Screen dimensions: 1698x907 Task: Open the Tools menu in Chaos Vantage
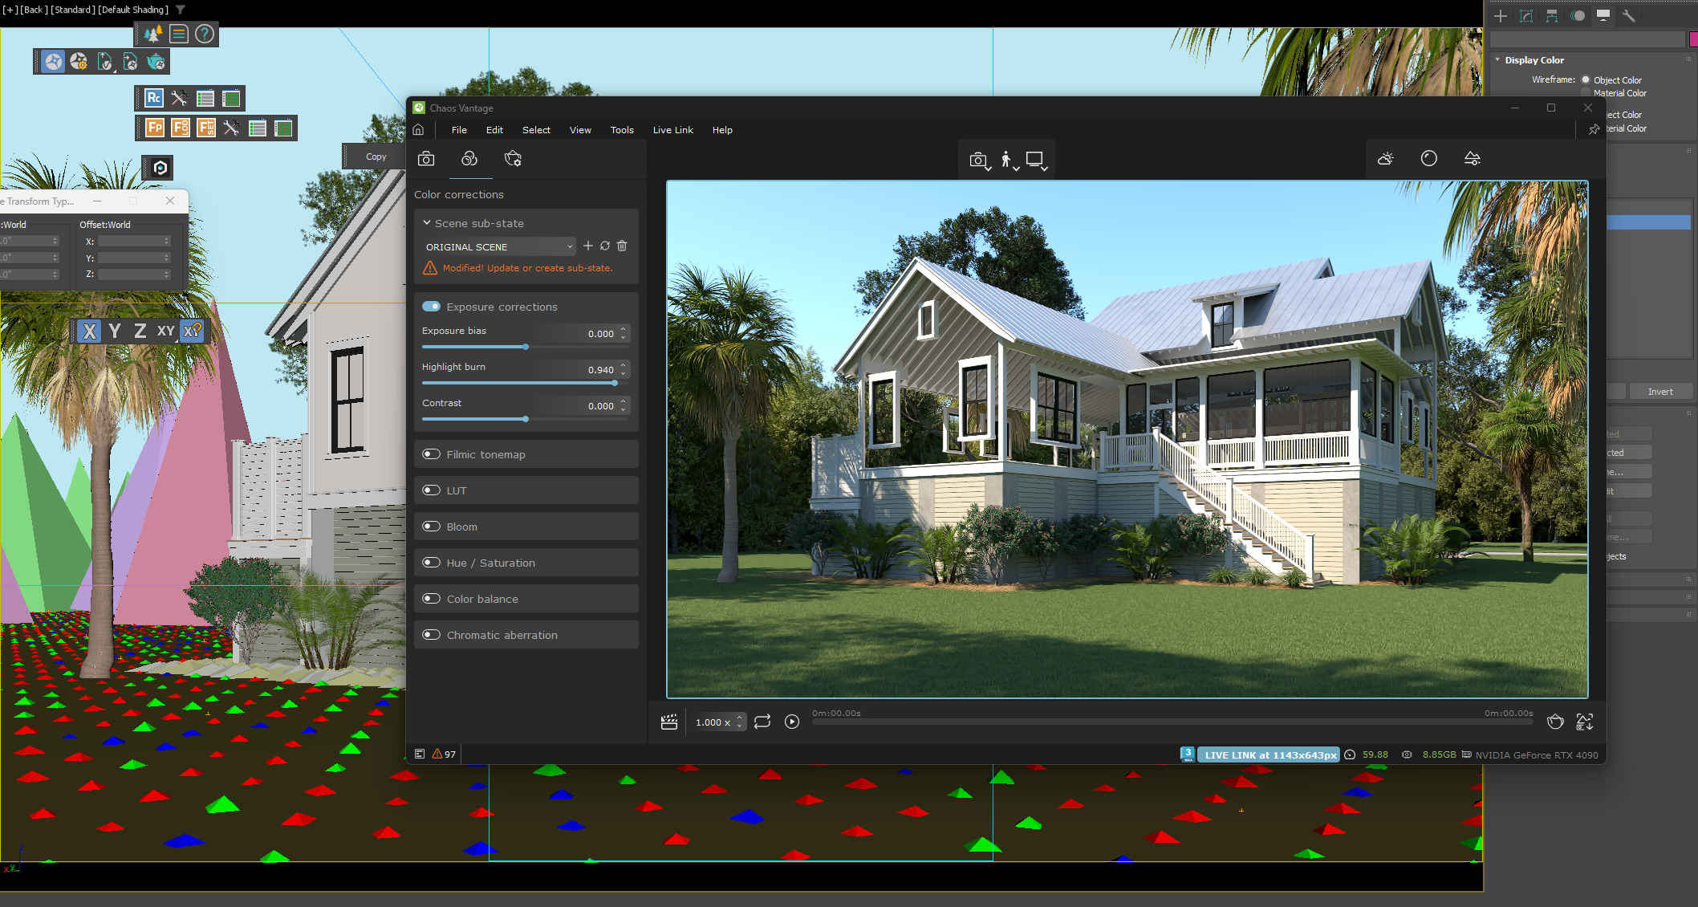[x=622, y=129]
